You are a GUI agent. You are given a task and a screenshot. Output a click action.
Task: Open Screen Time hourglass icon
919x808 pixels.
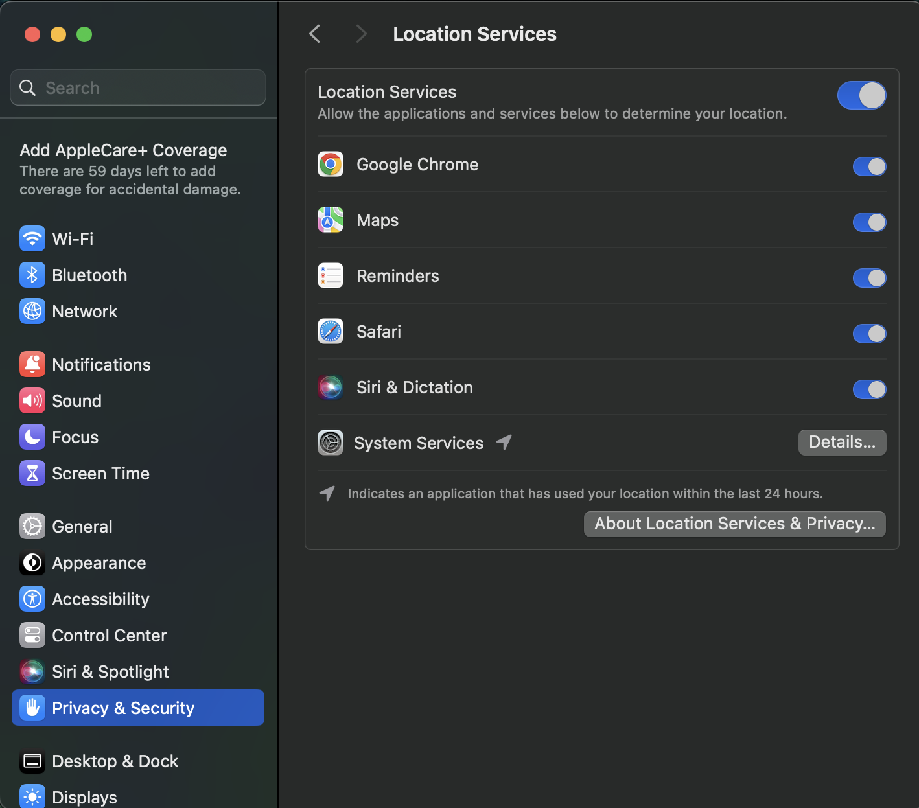[32, 473]
